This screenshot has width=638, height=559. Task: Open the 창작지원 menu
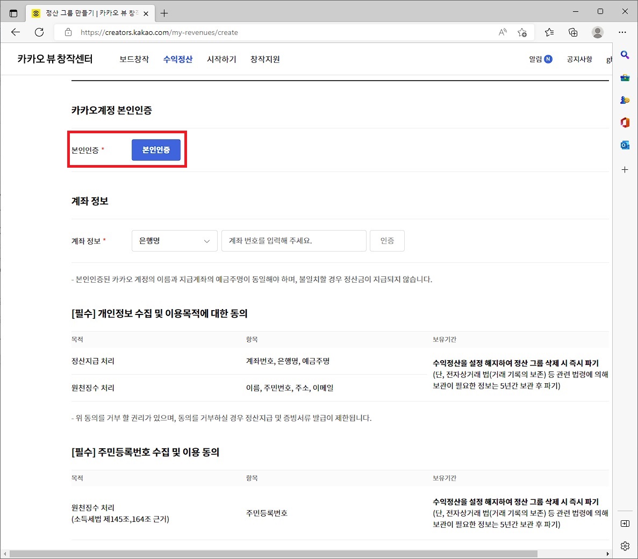(265, 60)
